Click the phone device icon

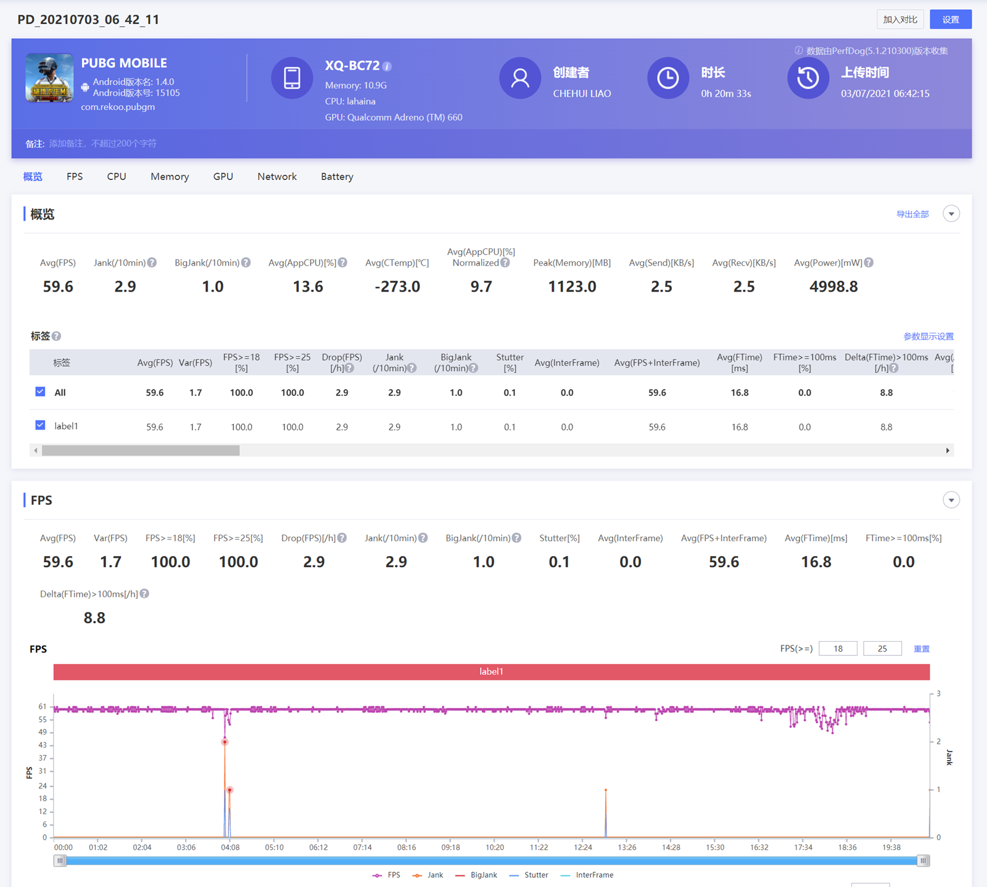pos(292,78)
